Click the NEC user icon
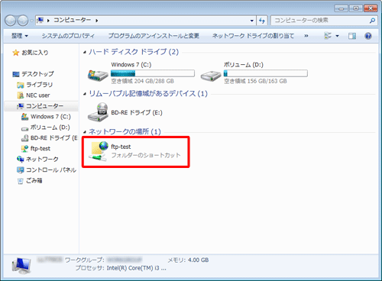382x281 pixels. pyautogui.click(x=21, y=95)
